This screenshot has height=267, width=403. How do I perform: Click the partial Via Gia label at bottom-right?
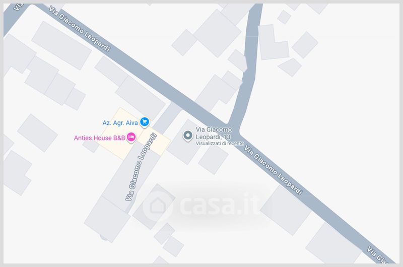[378, 255]
